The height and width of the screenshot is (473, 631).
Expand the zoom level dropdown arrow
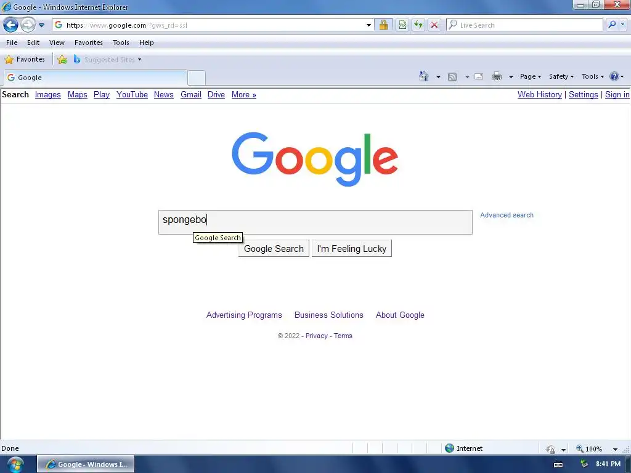point(615,449)
